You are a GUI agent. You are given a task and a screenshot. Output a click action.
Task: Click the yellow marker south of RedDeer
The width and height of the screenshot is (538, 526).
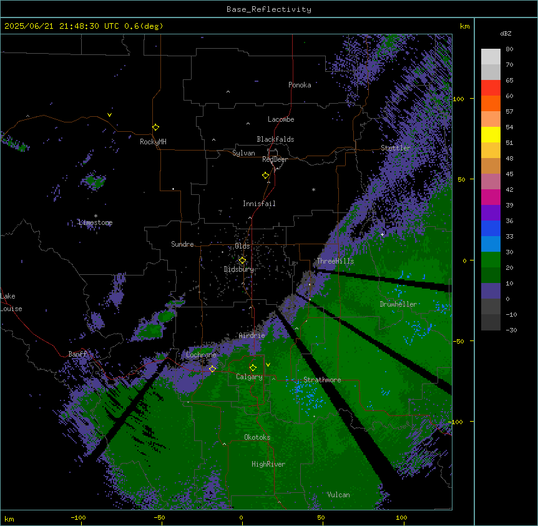coord(265,175)
